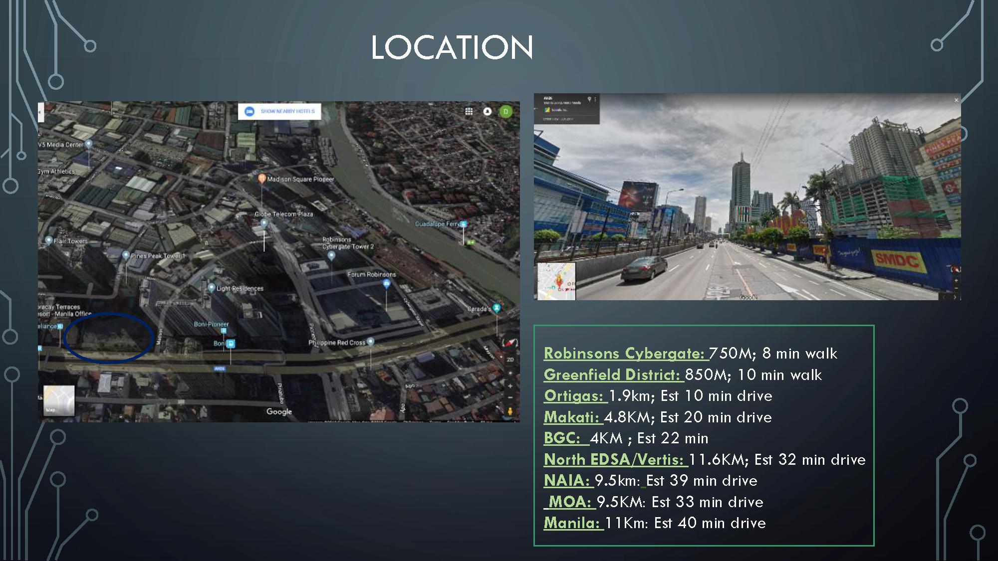Select the Carada's restaurant pin
This screenshot has height=561, width=998.
pos(496,308)
